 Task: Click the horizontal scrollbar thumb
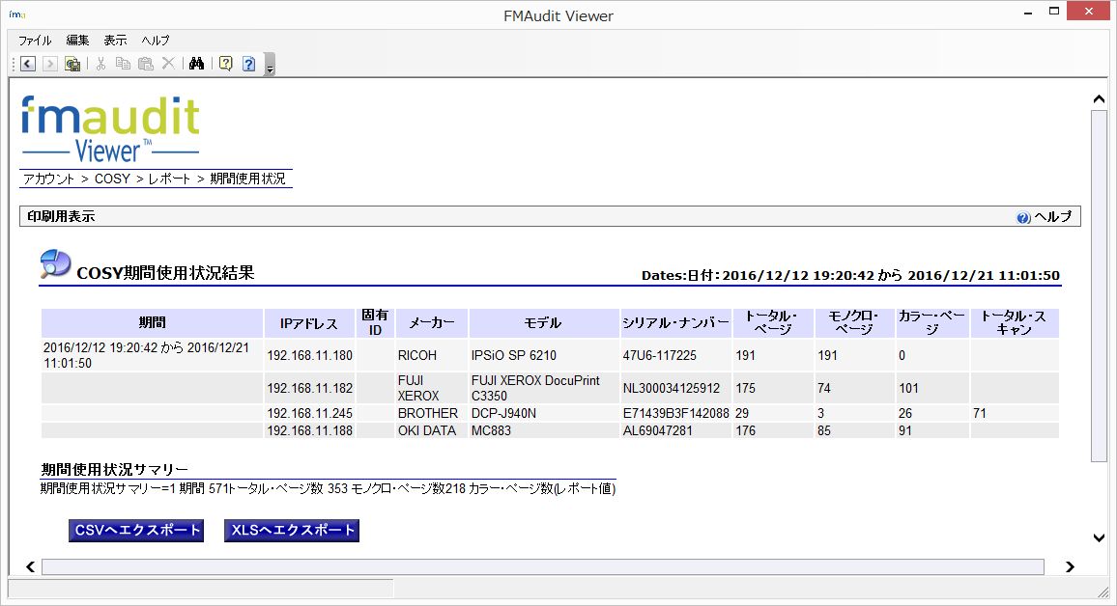pos(543,566)
